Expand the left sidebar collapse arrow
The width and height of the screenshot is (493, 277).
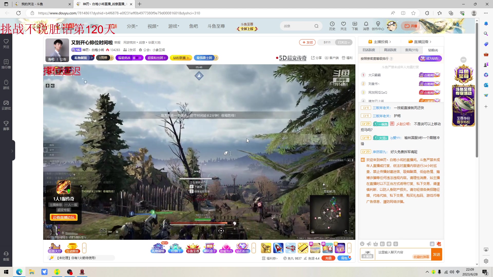12,151
